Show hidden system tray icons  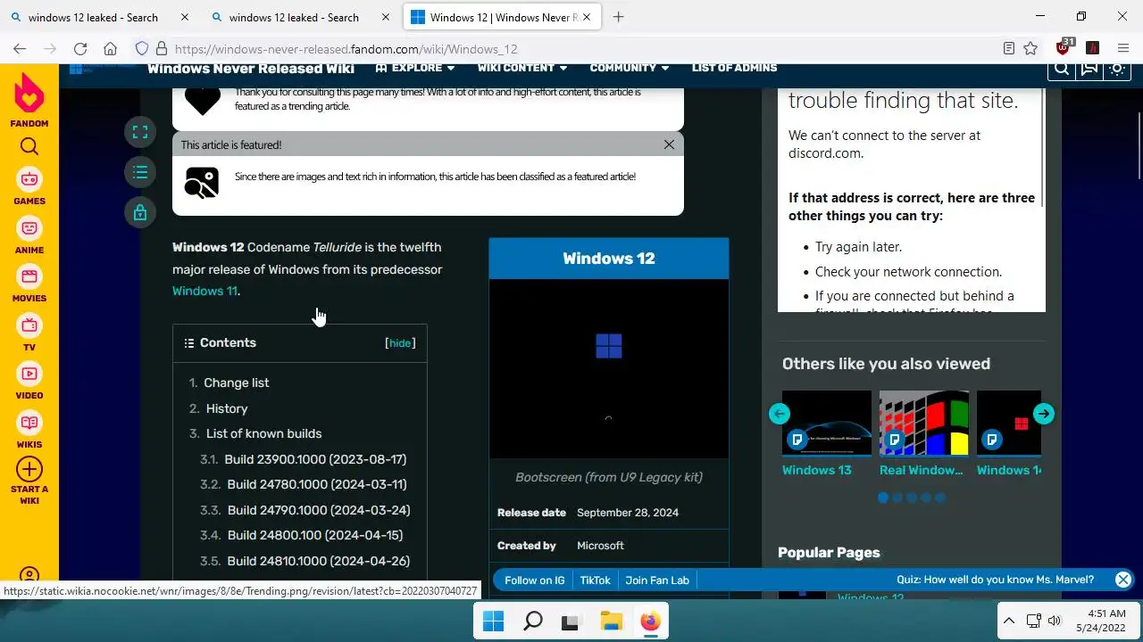point(1008,621)
